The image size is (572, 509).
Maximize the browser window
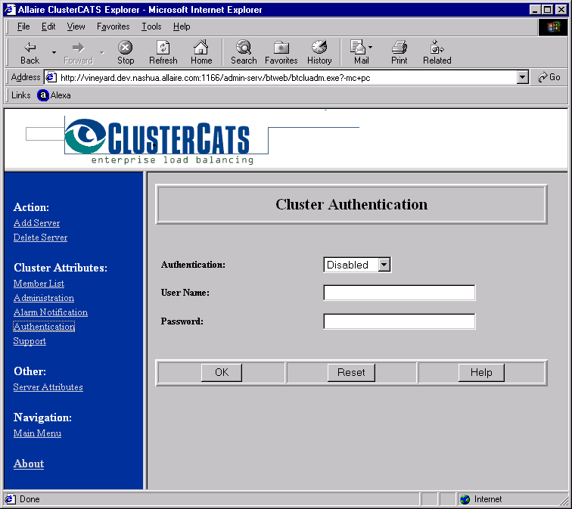[x=547, y=10]
